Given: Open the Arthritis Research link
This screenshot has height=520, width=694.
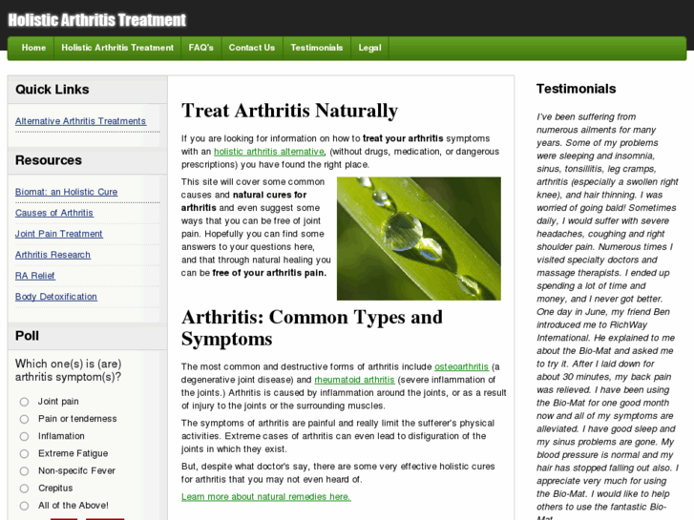Looking at the screenshot, I should click(53, 255).
